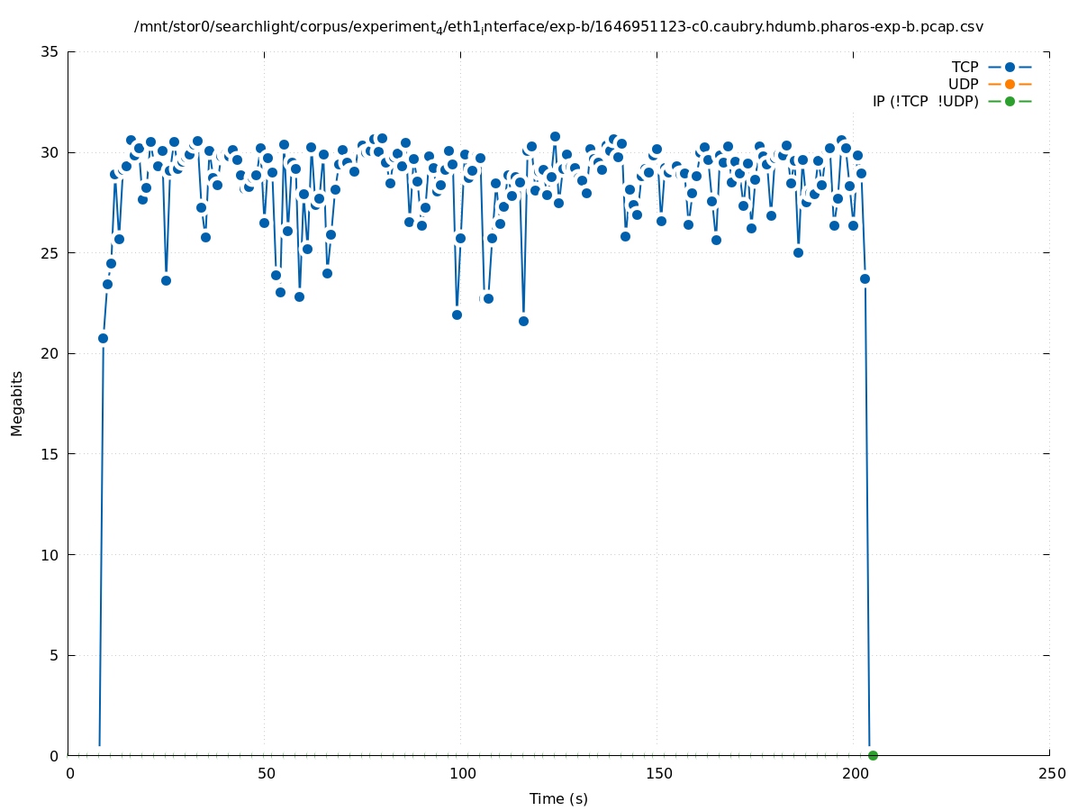Screen dimensions: 1078x811
Task: Click the 15 tick label on y-axis
Action: [x=50, y=454]
